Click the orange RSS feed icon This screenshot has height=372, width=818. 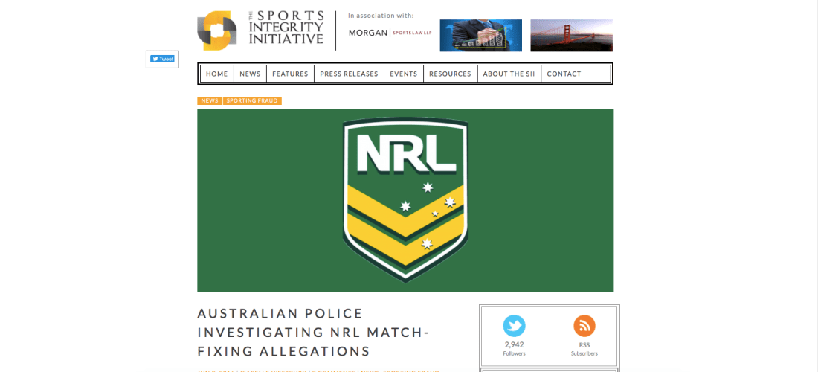584,326
